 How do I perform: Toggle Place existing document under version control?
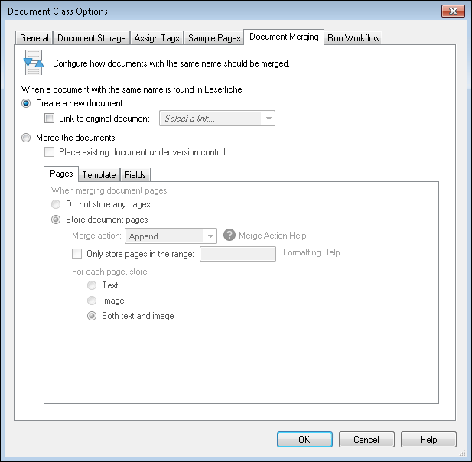(49, 152)
